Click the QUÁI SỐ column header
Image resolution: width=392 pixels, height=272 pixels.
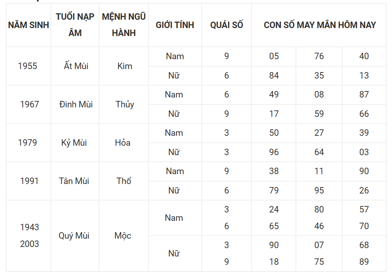pos(226,25)
